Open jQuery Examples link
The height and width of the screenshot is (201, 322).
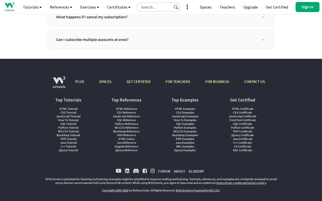click(185, 150)
